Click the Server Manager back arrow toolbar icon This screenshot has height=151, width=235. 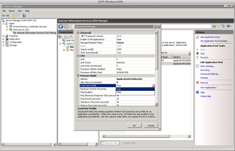3,16
